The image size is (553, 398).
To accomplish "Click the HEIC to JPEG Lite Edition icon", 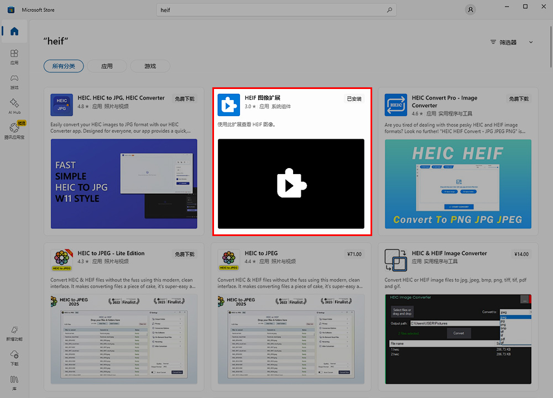I will [62, 260].
